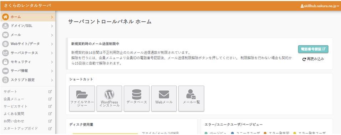
Task: Expand the メール menu chevron
Action: 52,35
